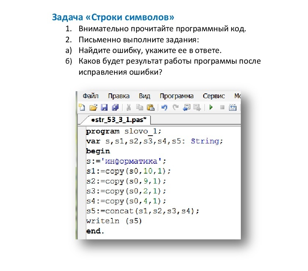Click the Paste clipboard icon
This screenshot has height=271, width=308.
[151, 107]
